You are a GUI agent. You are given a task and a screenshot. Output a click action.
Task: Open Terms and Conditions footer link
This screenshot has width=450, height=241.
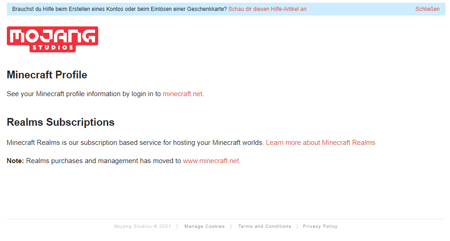pyautogui.click(x=265, y=226)
